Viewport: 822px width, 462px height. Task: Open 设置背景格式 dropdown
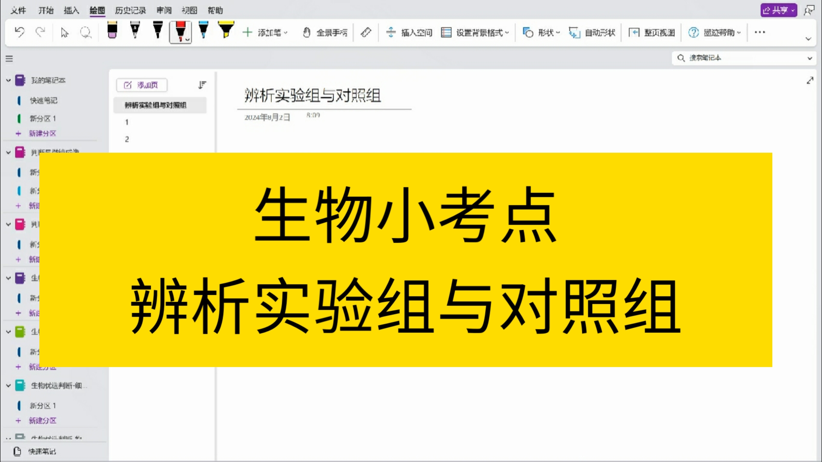475,33
